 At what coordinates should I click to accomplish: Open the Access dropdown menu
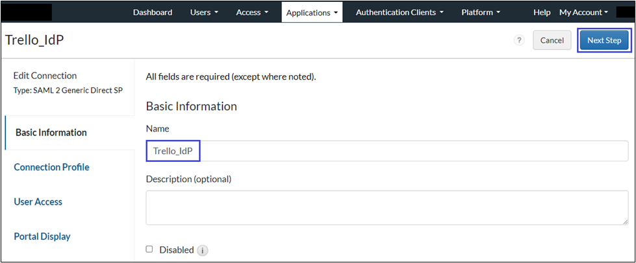tap(252, 12)
